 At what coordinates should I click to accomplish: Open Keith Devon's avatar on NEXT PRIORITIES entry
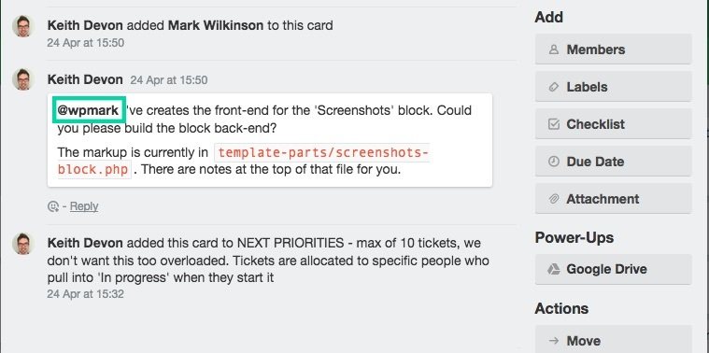[23, 244]
